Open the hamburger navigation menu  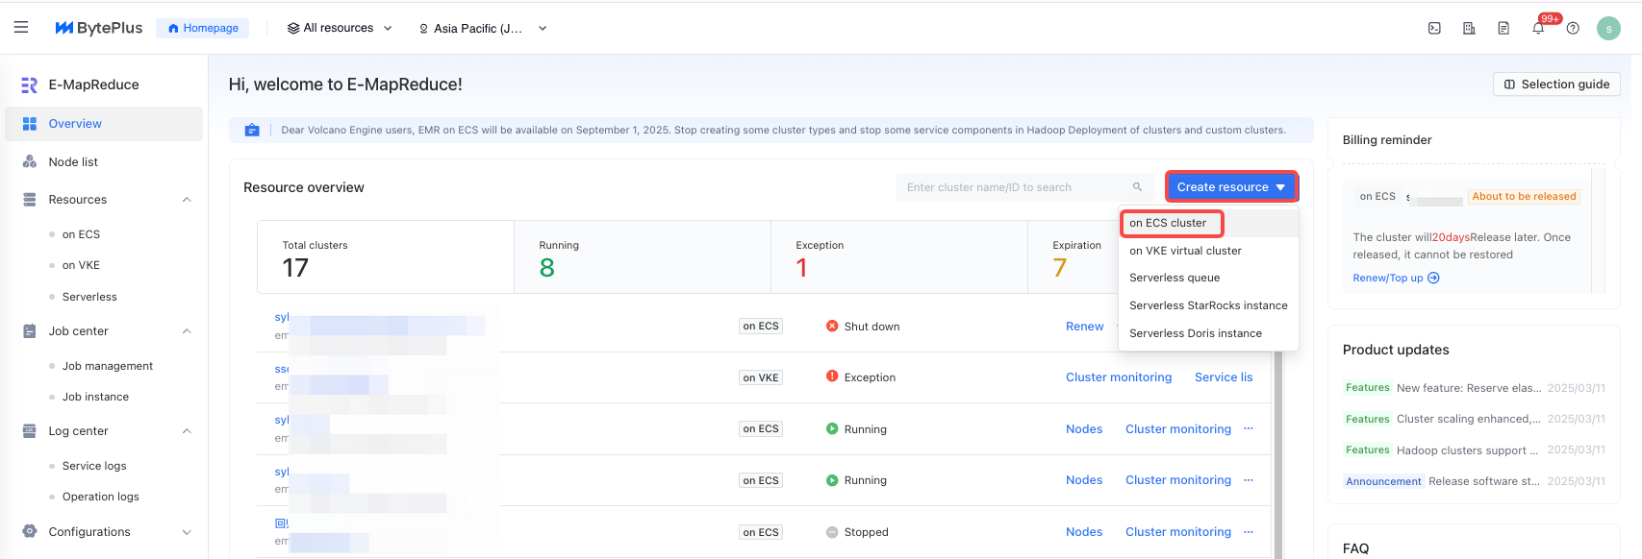pos(21,28)
